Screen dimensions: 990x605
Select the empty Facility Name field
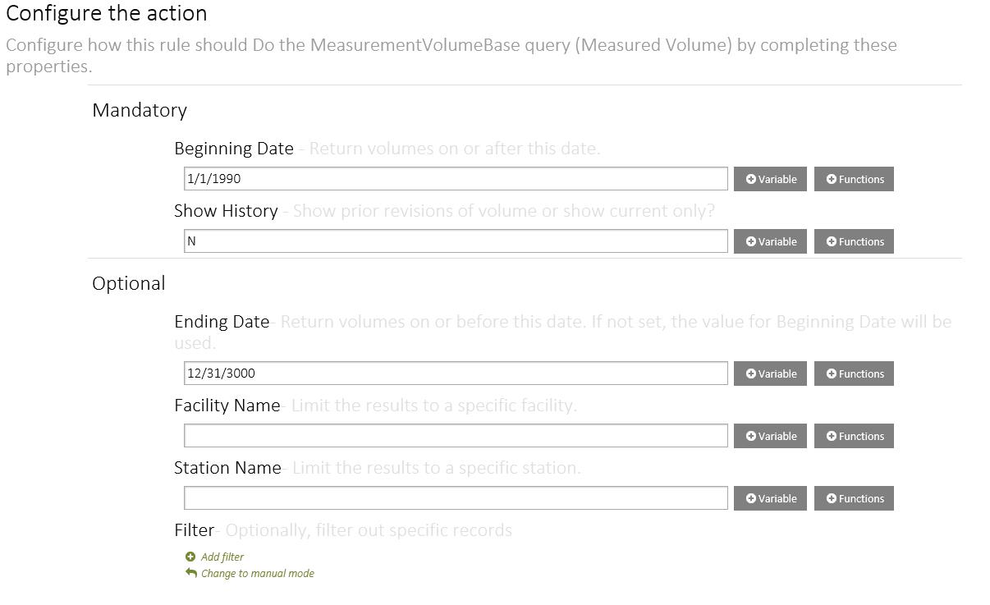point(456,436)
